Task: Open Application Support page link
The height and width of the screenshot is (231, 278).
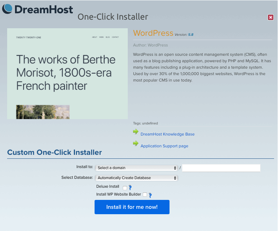Action: [165, 146]
